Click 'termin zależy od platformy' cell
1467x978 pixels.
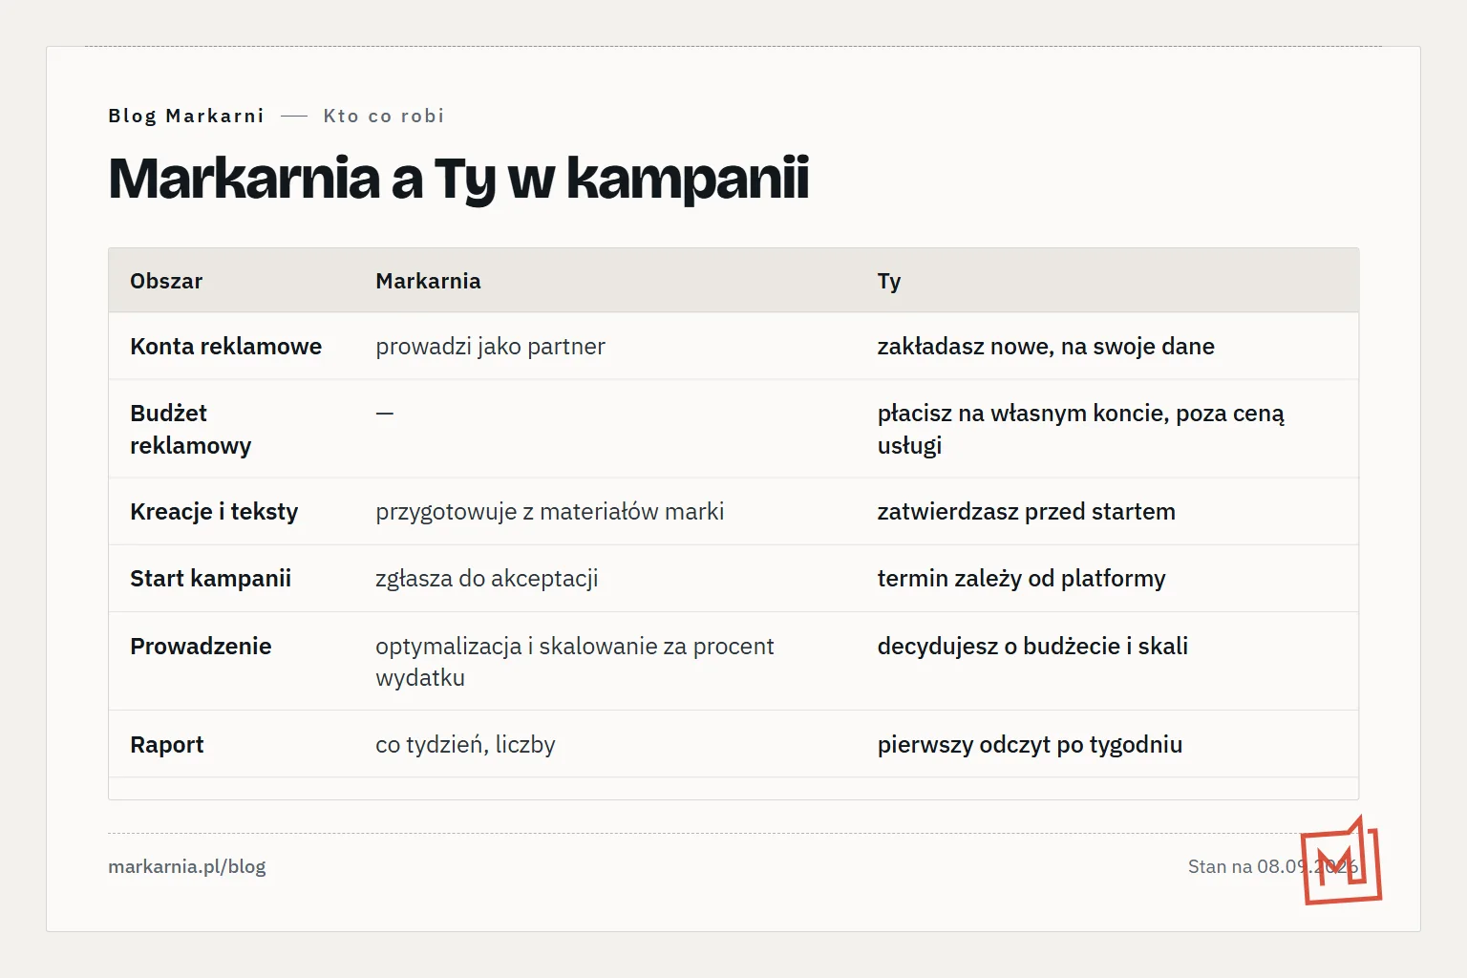(1021, 578)
